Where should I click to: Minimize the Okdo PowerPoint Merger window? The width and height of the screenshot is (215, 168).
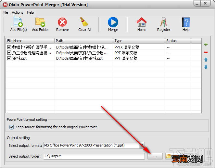(x=197, y=3)
